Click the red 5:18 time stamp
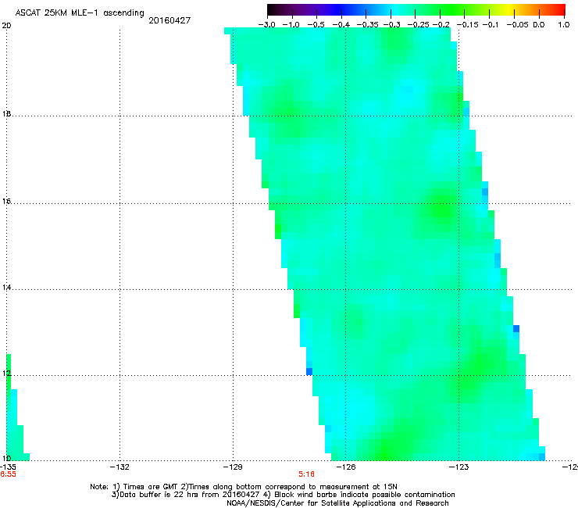Screen dimensions: 578x508 [x=307, y=474]
